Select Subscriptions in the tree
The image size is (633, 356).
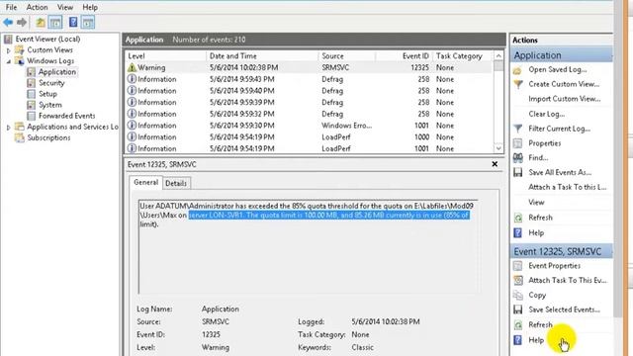[x=48, y=137]
